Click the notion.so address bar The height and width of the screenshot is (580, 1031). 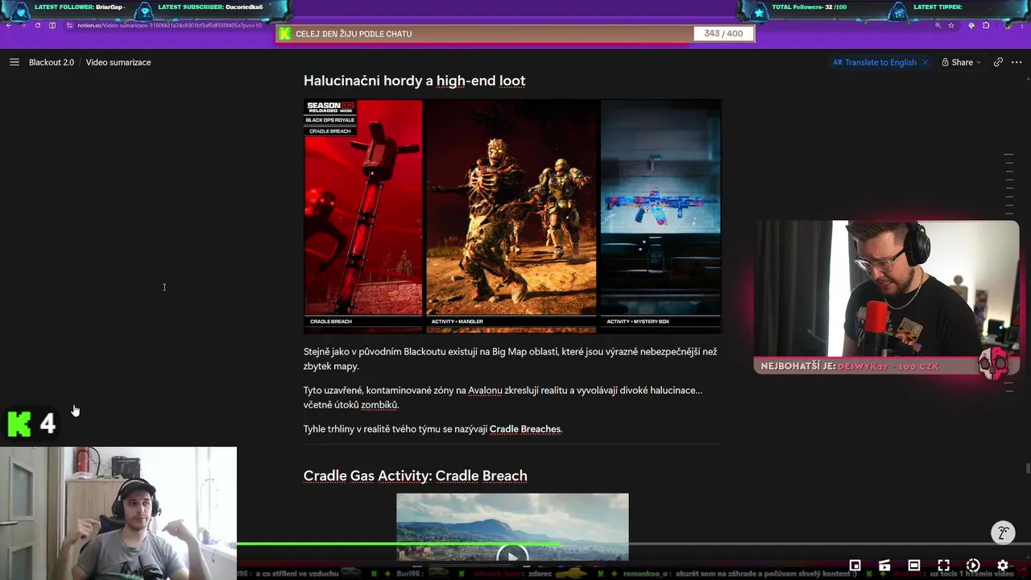coord(170,26)
